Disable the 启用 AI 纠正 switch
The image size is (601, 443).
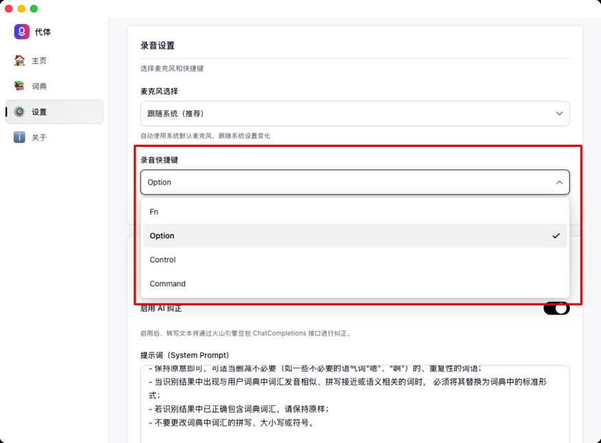(556, 309)
